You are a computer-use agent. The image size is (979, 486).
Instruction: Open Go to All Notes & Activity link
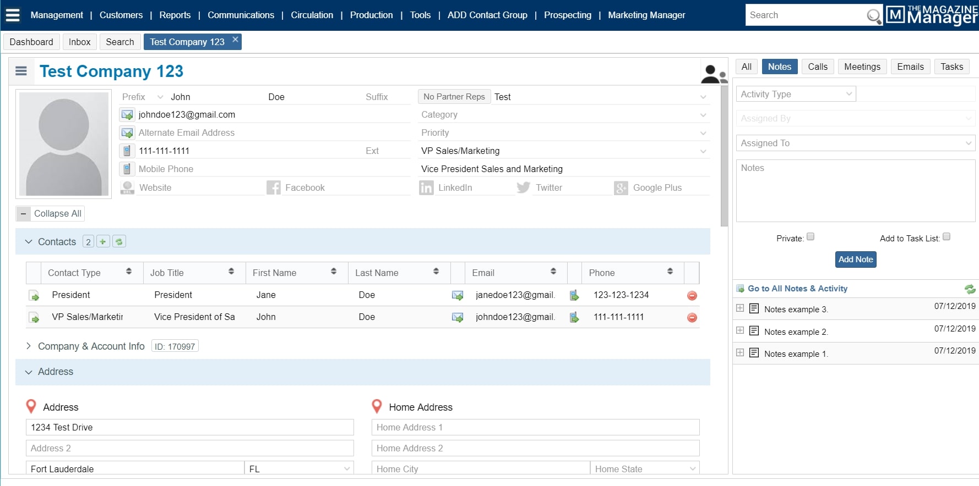point(797,289)
